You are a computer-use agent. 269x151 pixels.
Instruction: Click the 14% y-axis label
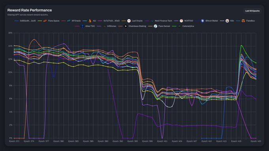click(x=10, y=46)
